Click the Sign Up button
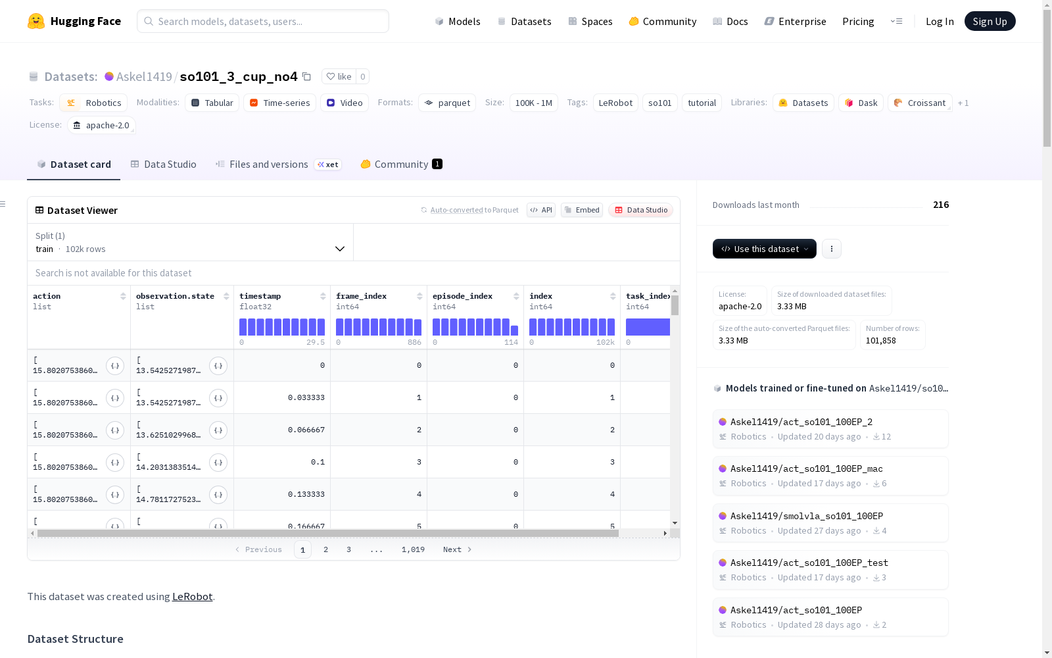The image size is (1052, 658). click(x=990, y=21)
